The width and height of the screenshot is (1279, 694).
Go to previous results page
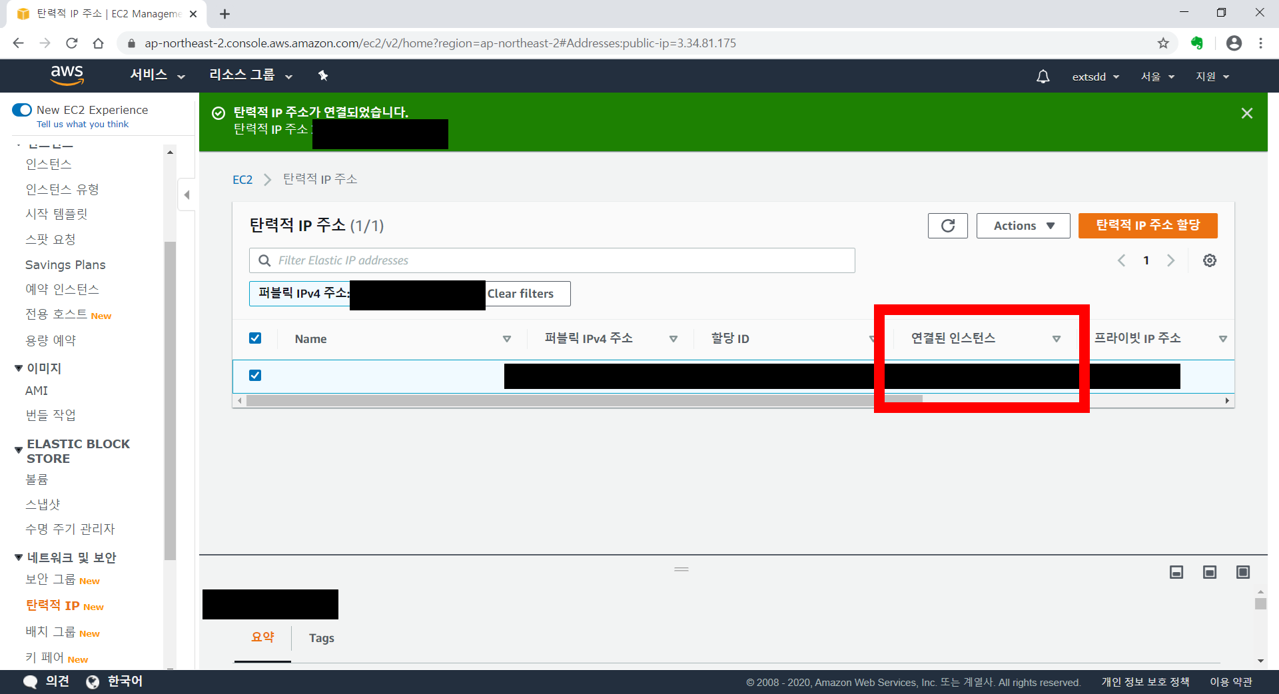click(x=1122, y=260)
